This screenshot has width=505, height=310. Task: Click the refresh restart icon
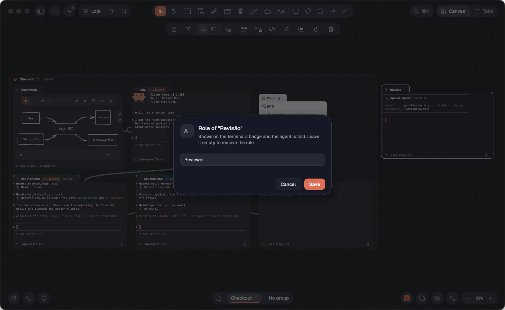[316, 29]
